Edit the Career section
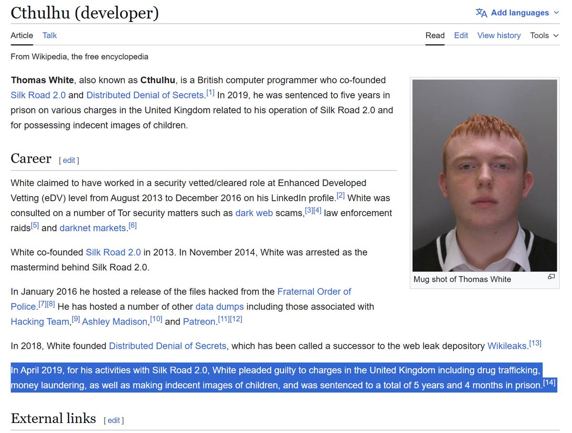Image resolution: width=572 pixels, height=433 pixels. pos(69,160)
